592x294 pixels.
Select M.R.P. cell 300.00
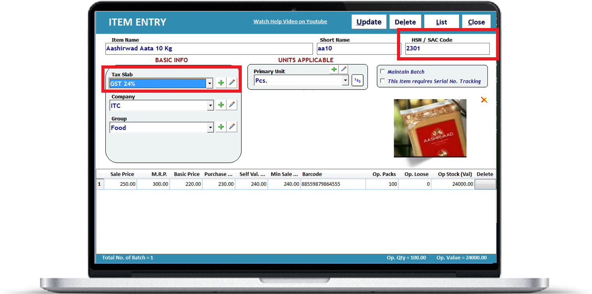click(153, 184)
